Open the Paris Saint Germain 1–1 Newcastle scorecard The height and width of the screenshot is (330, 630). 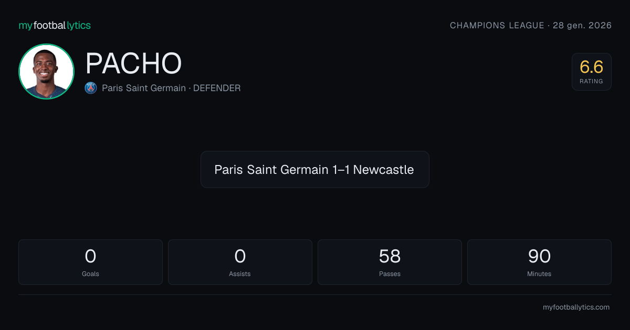[x=315, y=170]
